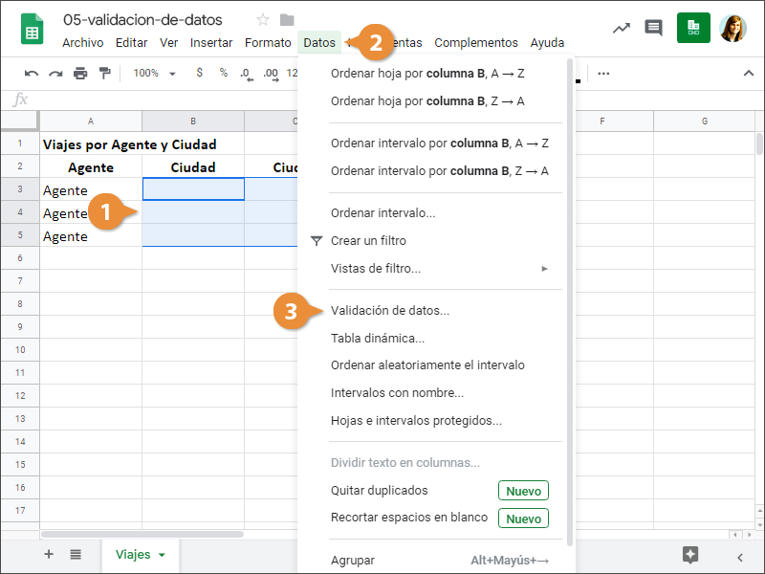The image size is (765, 574).
Task: Apply currency format with $ button
Action: pos(199,73)
